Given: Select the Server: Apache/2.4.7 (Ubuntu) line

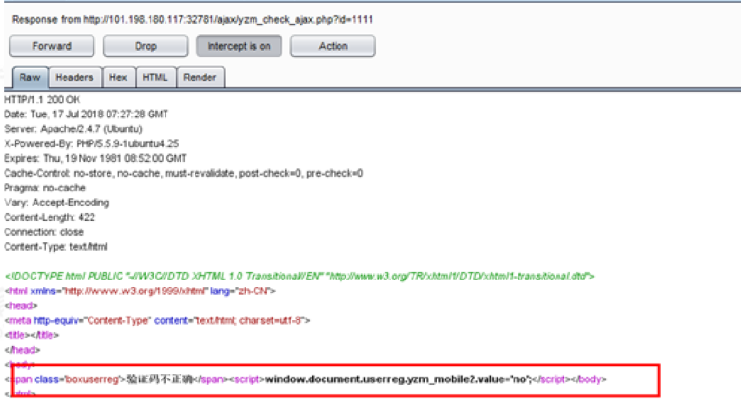Looking at the screenshot, I should click(73, 129).
